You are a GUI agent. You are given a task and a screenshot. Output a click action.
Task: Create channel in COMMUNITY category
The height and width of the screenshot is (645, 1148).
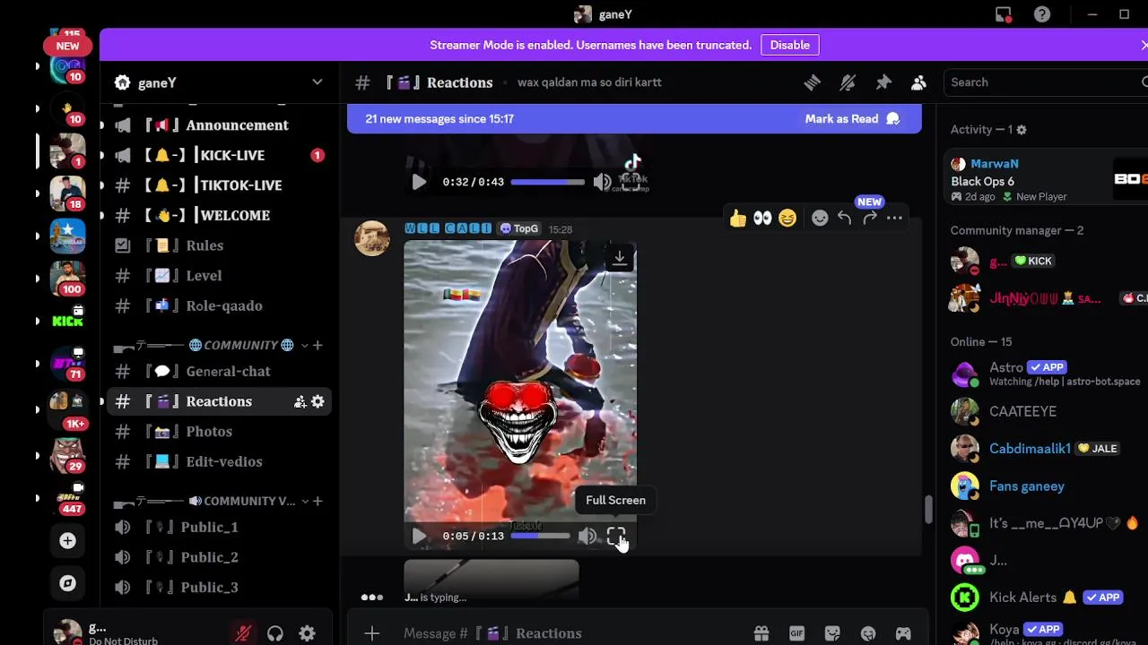(317, 345)
